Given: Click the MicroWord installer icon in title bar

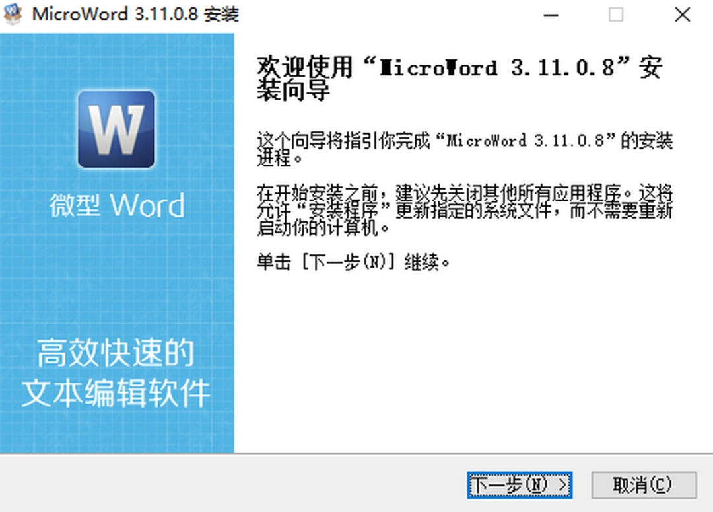Looking at the screenshot, I should (12, 14).
